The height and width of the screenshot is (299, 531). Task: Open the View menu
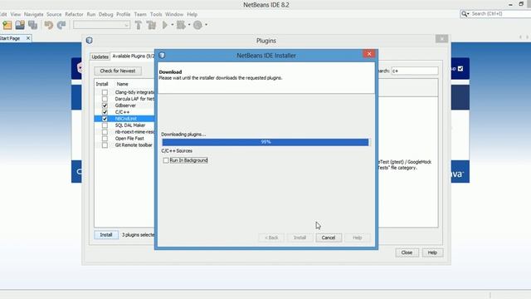[16, 14]
